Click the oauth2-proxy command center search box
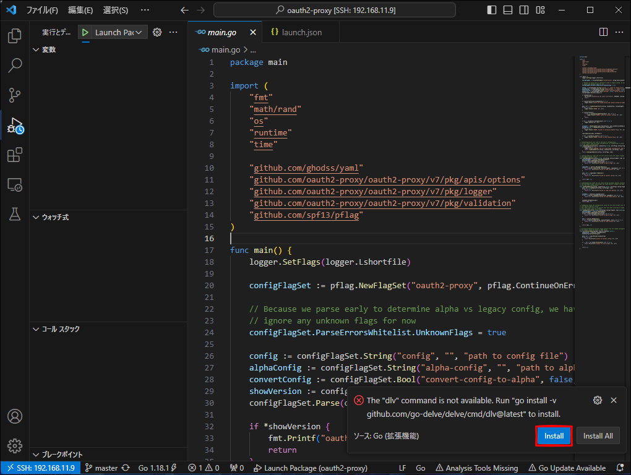The width and height of the screenshot is (631, 475). 335,10
